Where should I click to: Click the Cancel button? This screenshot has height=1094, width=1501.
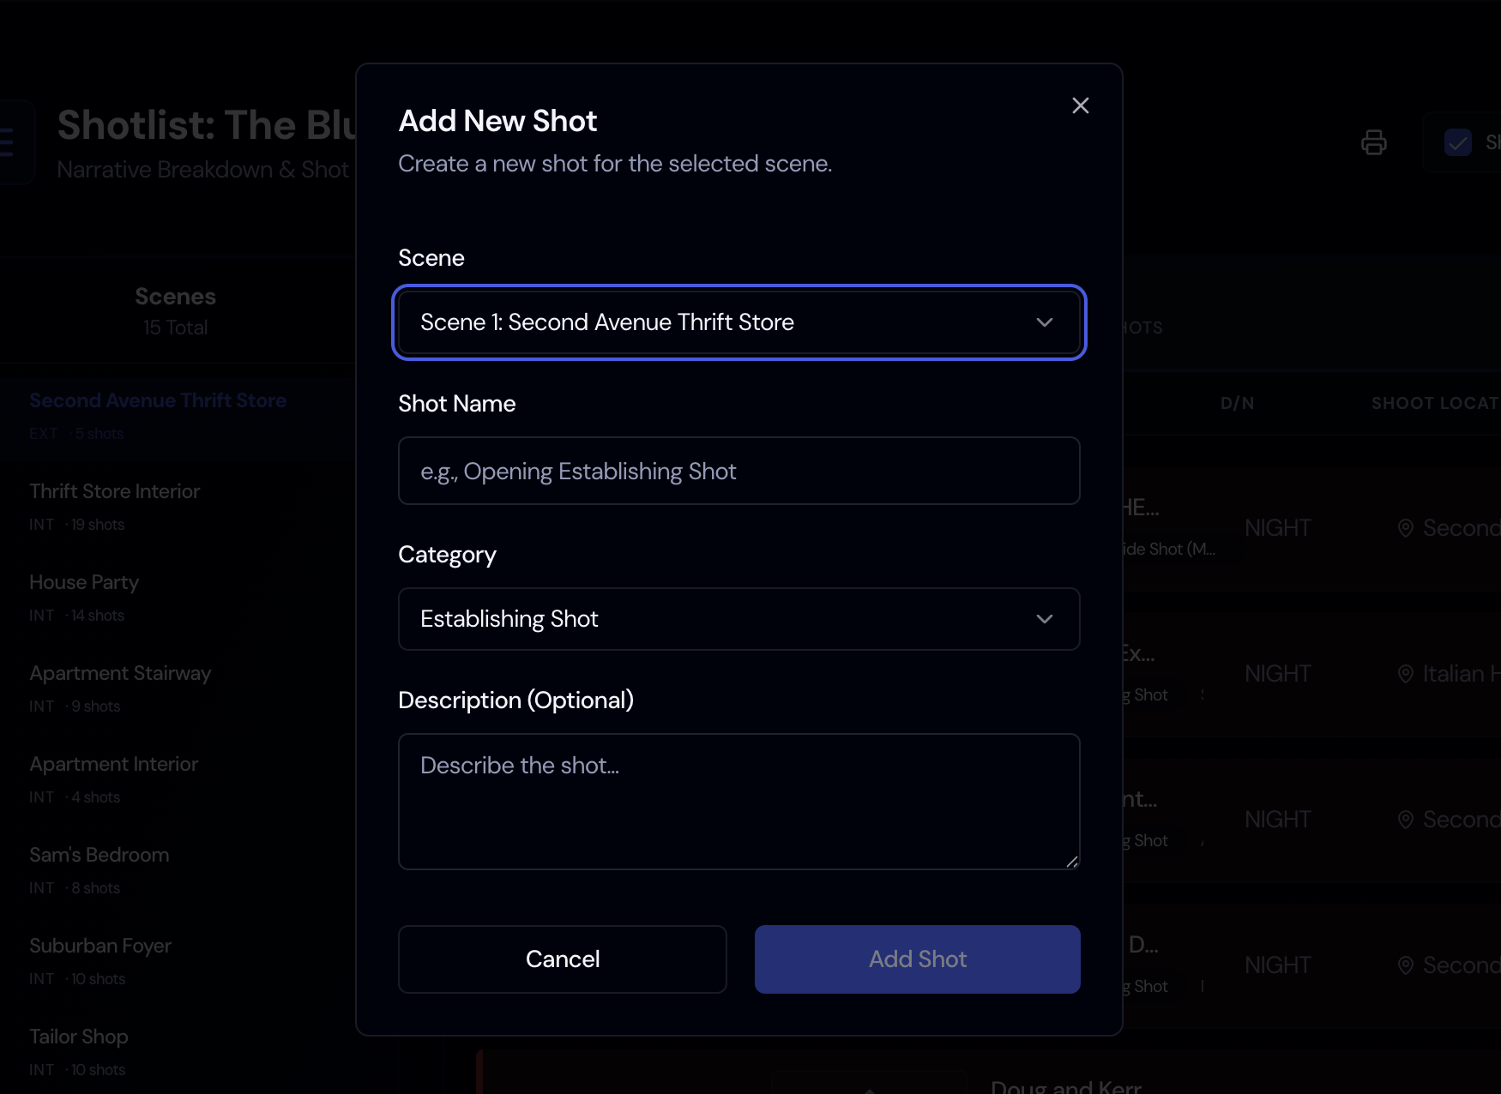(562, 959)
